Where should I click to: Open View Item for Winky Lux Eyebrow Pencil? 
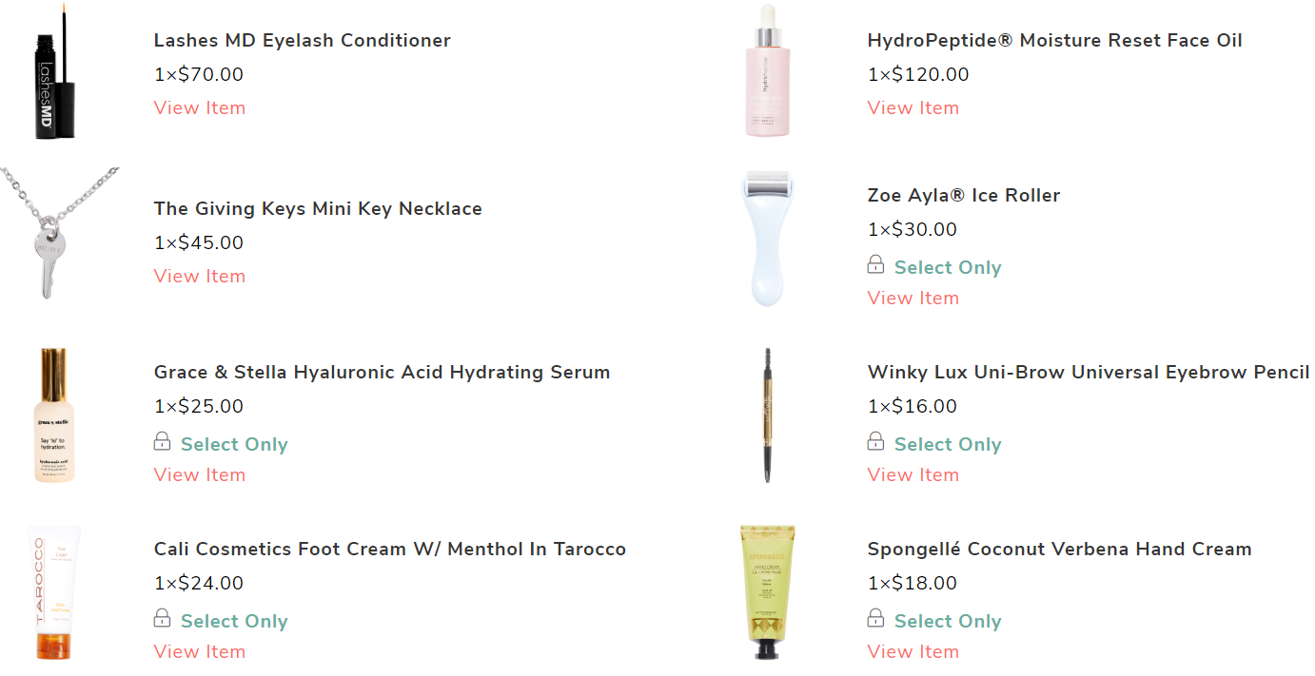tap(913, 474)
